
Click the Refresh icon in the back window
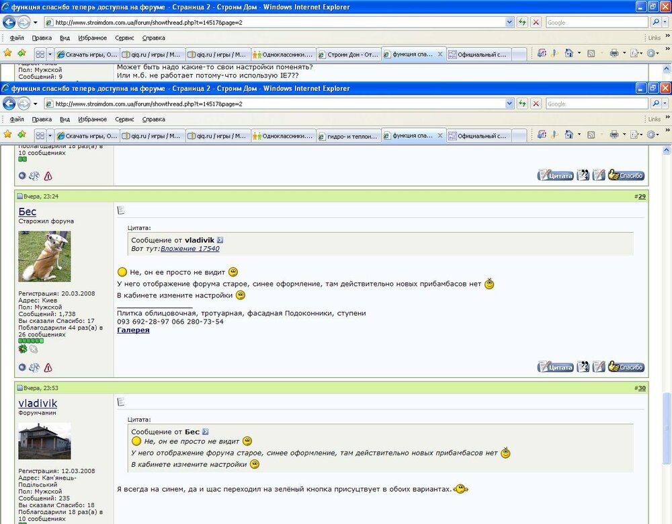click(522, 22)
